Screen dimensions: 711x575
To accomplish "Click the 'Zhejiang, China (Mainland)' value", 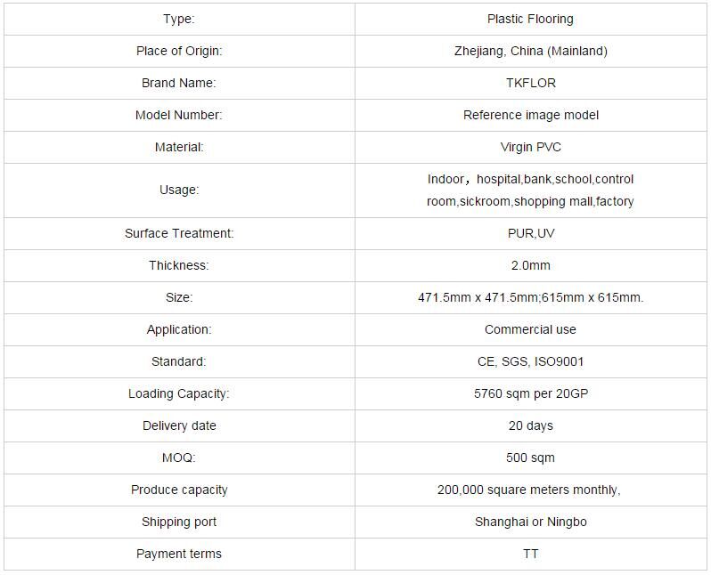I will point(530,51).
